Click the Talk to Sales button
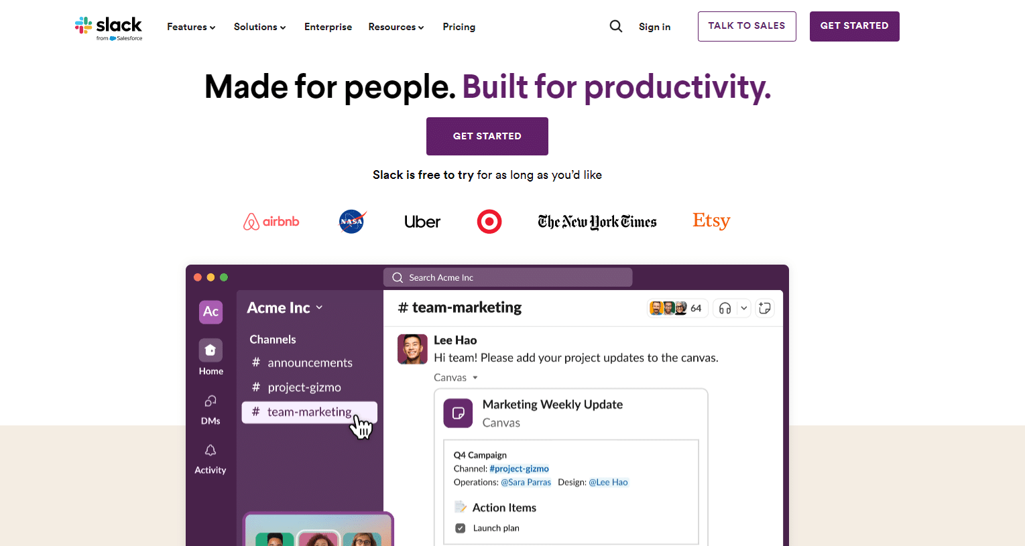1025x546 pixels. coord(746,26)
